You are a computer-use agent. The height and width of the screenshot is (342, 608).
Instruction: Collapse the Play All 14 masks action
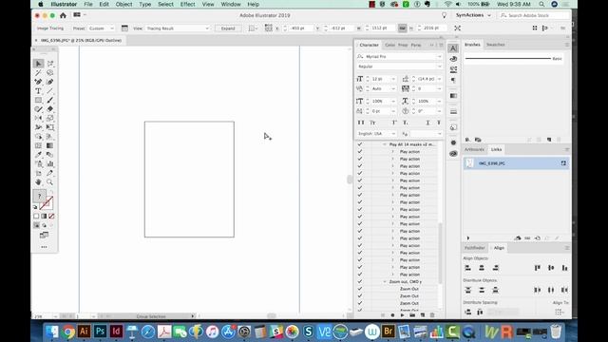(x=385, y=144)
